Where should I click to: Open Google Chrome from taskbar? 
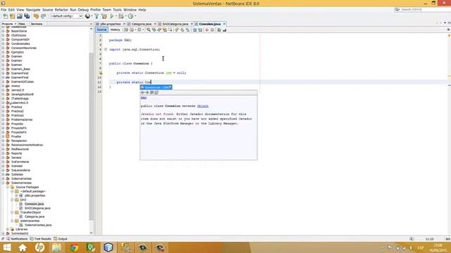click(x=74, y=247)
